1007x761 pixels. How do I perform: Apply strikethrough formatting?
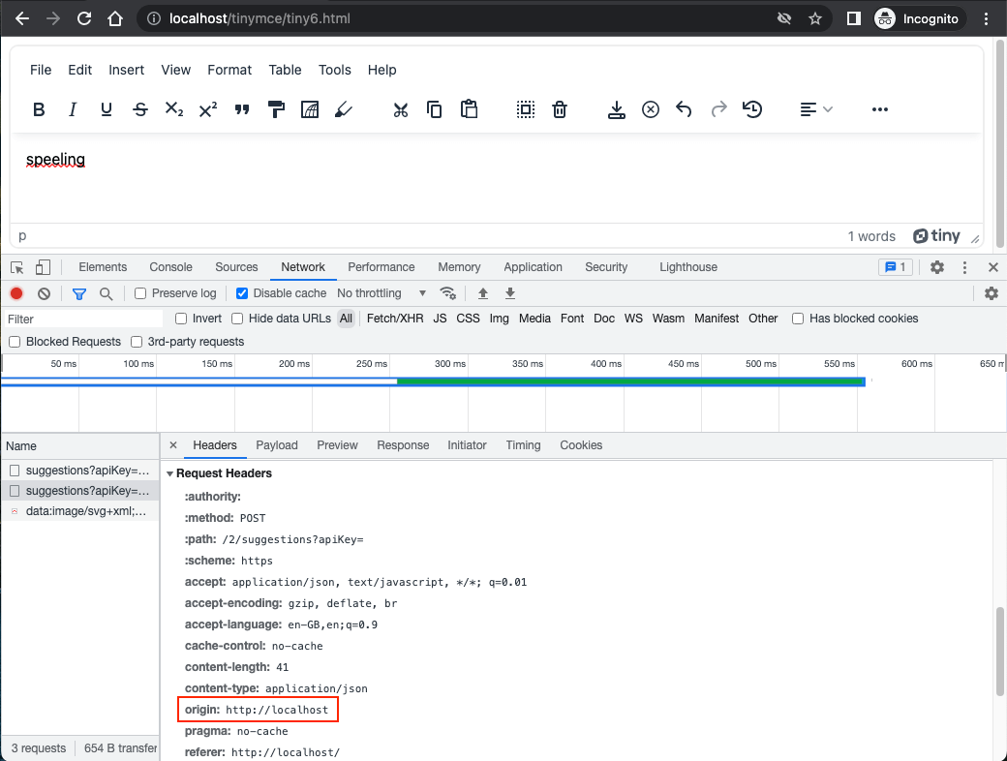coord(140,109)
